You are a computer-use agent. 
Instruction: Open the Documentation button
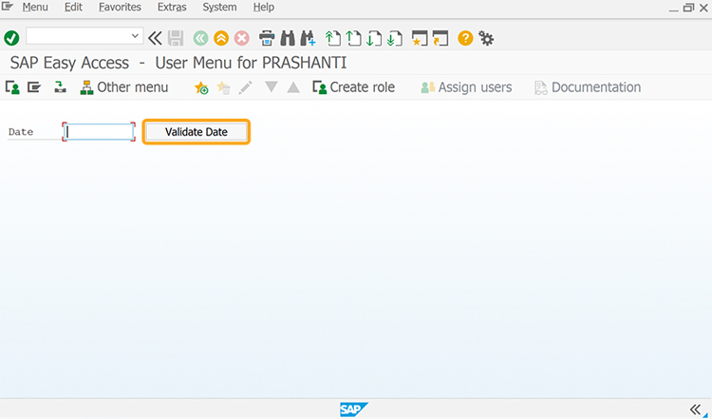point(588,87)
